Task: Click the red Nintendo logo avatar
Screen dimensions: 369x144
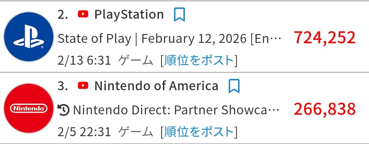Action: point(29,108)
